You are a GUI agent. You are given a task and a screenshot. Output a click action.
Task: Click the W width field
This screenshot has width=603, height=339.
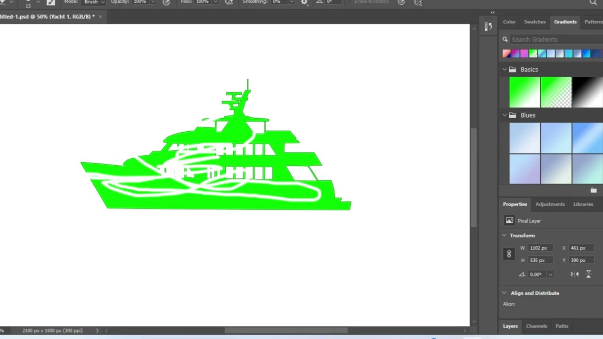click(540, 248)
